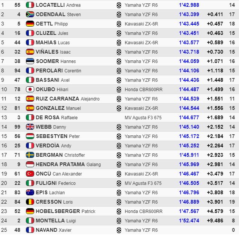Click the checkered flag icon in Navand's row

click(119, 230)
